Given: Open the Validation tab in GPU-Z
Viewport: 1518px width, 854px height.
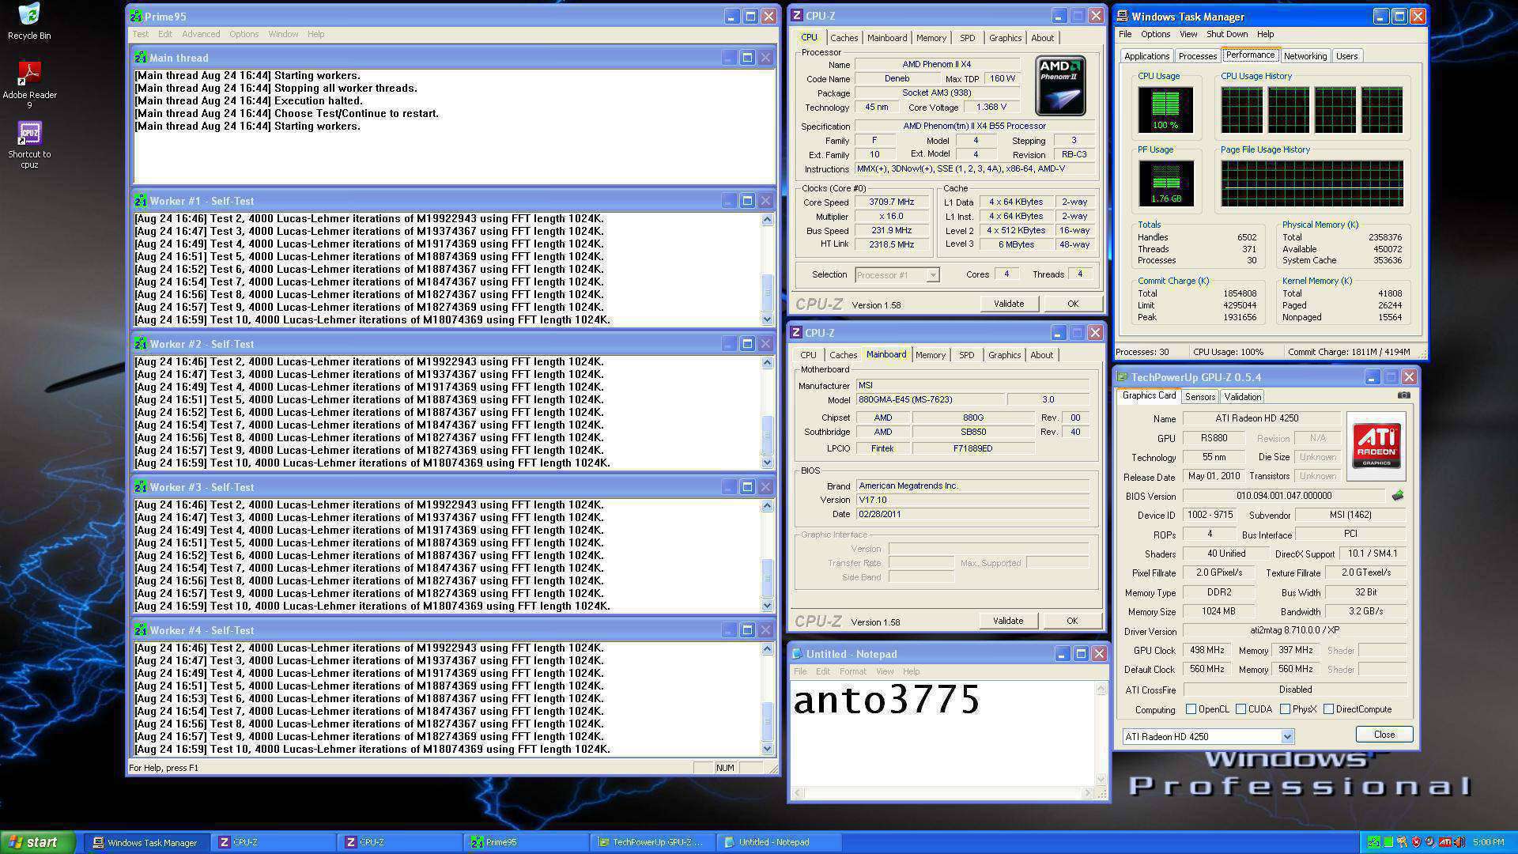Looking at the screenshot, I should pyautogui.click(x=1242, y=397).
